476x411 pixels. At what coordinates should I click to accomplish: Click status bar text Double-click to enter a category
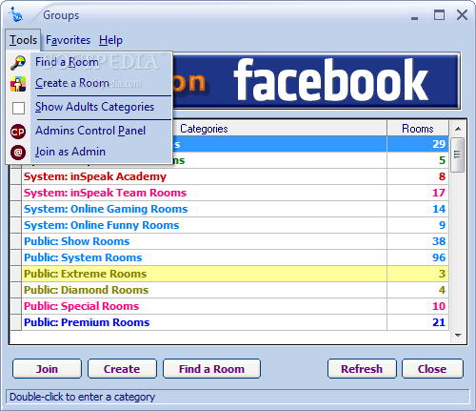[x=82, y=397]
